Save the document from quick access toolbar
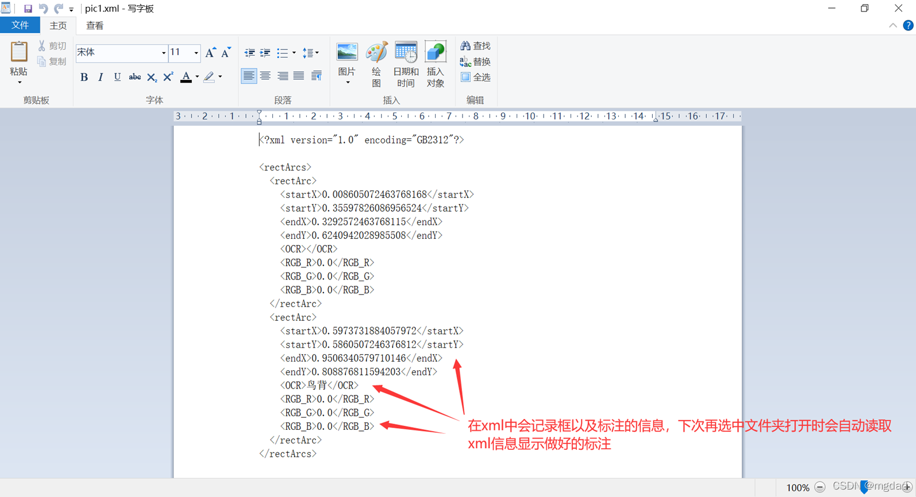The width and height of the screenshot is (916, 497). click(28, 9)
